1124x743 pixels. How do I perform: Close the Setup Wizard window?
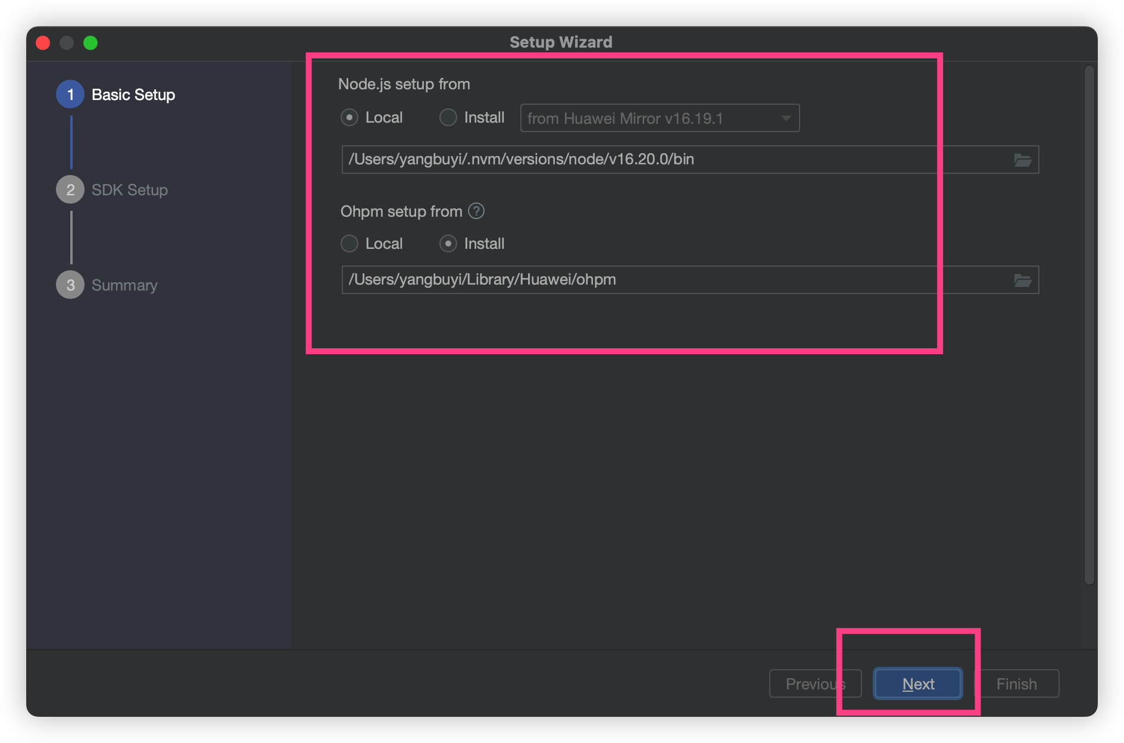[x=43, y=43]
